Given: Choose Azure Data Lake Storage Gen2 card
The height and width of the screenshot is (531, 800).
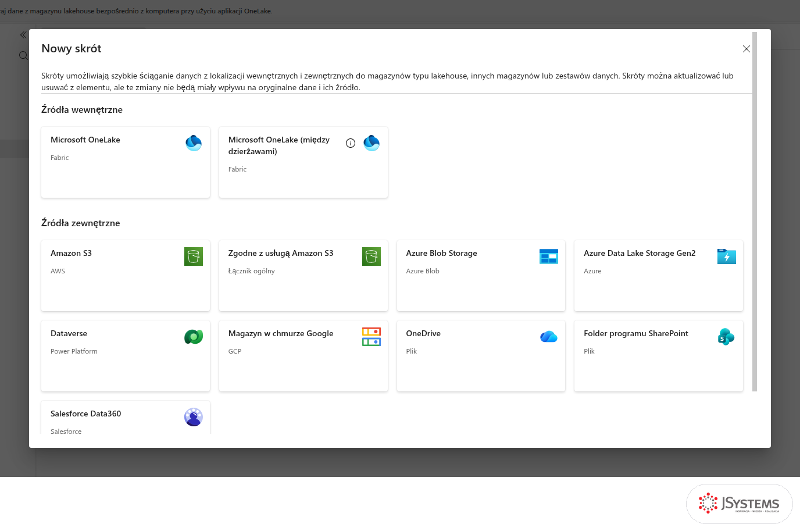Looking at the screenshot, I should [x=659, y=276].
